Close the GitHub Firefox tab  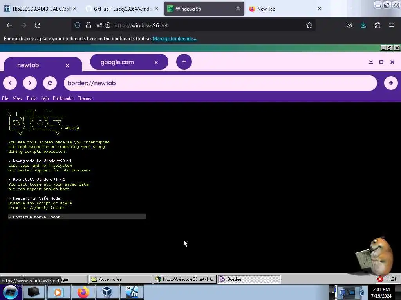[x=156, y=9]
